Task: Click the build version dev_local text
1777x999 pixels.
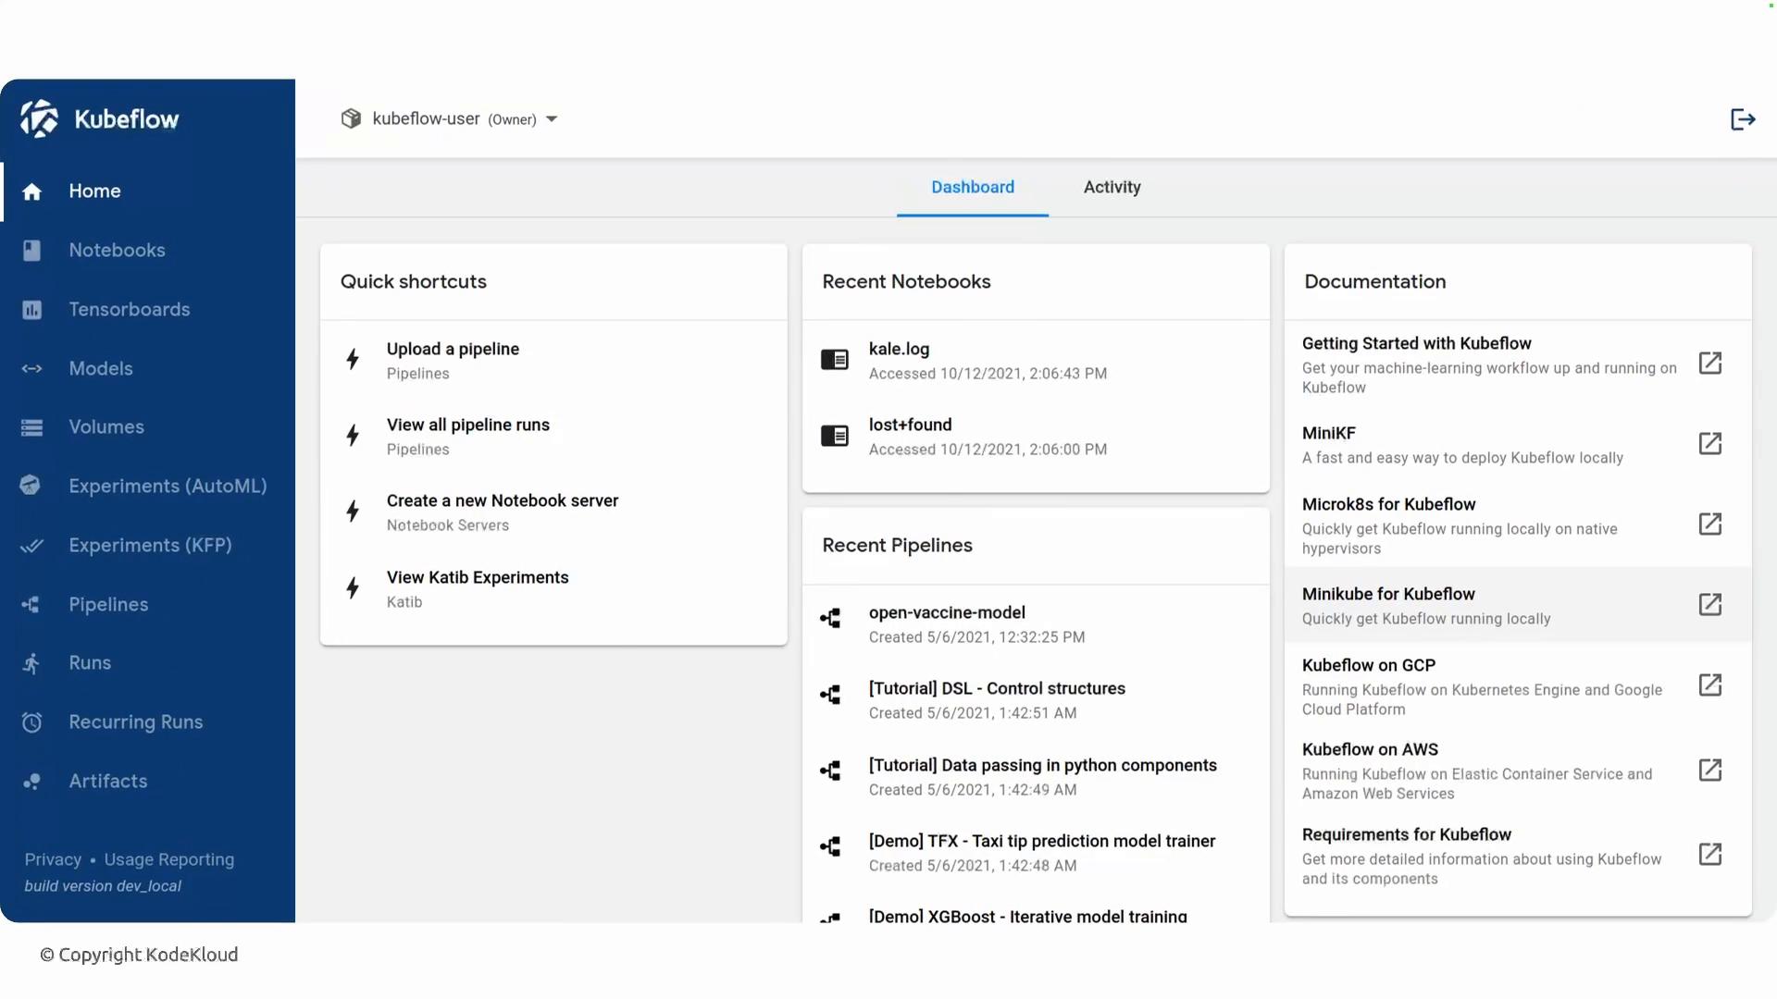Action: click(x=103, y=886)
